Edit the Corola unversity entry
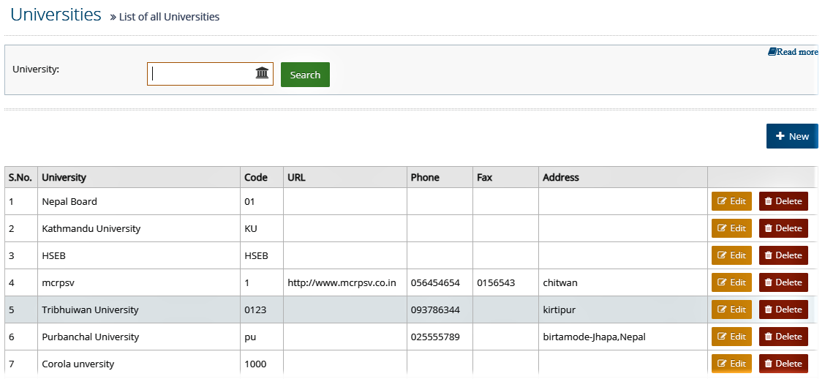This screenshot has width=825, height=379. 732,363
